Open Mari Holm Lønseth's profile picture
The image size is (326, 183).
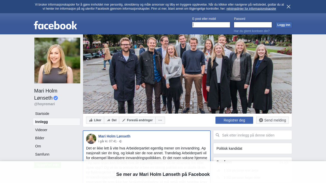(57, 60)
